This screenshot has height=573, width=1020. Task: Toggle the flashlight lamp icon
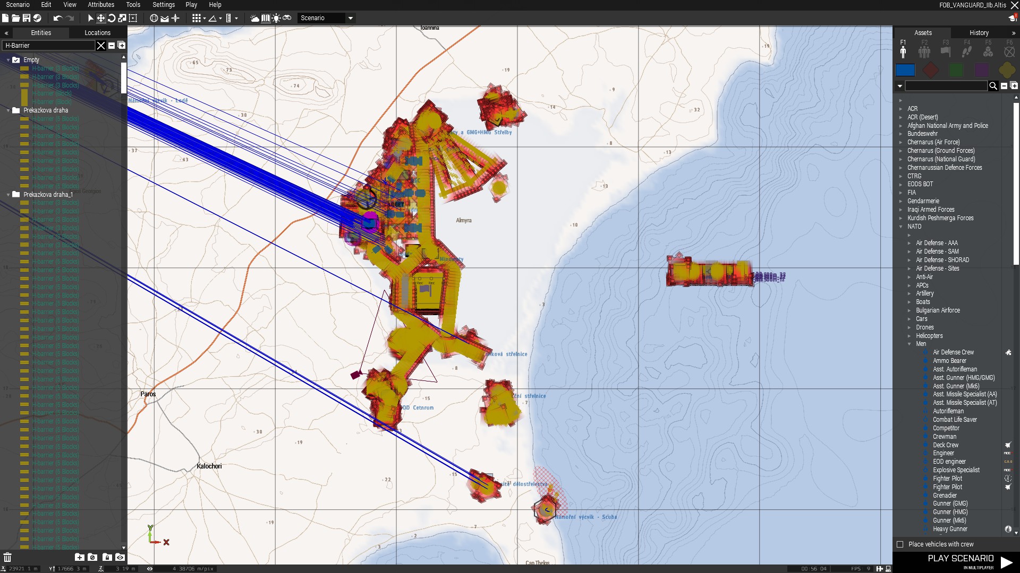coord(276,18)
